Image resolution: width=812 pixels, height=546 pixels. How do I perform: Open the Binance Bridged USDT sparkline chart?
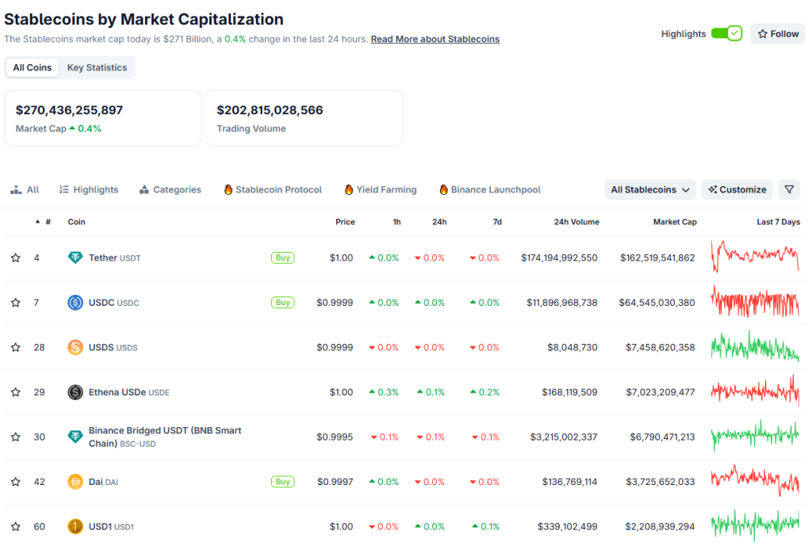(x=755, y=436)
